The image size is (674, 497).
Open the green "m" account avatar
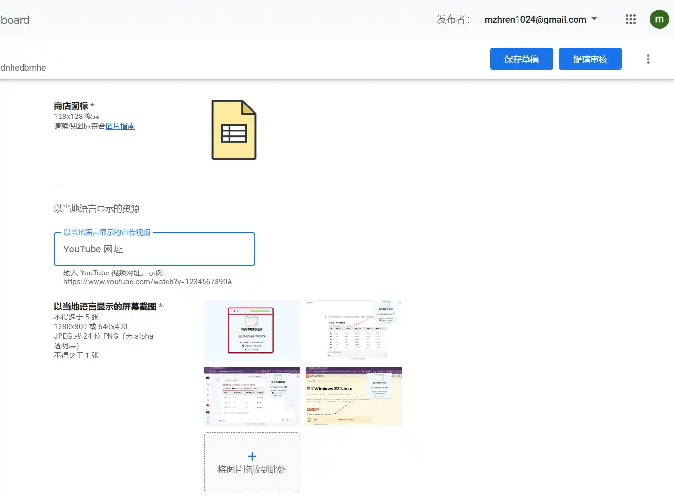tap(660, 19)
